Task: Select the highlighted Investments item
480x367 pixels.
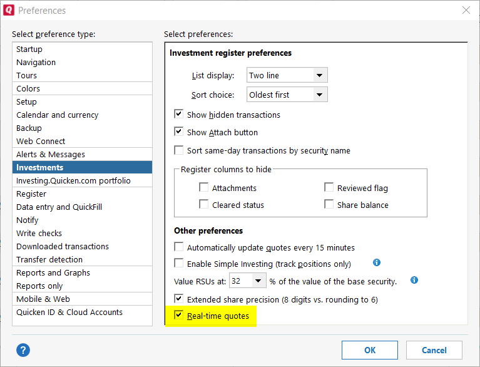Action: click(82, 167)
